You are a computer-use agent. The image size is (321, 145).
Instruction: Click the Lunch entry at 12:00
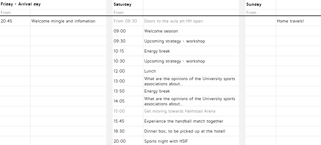click(x=150, y=71)
